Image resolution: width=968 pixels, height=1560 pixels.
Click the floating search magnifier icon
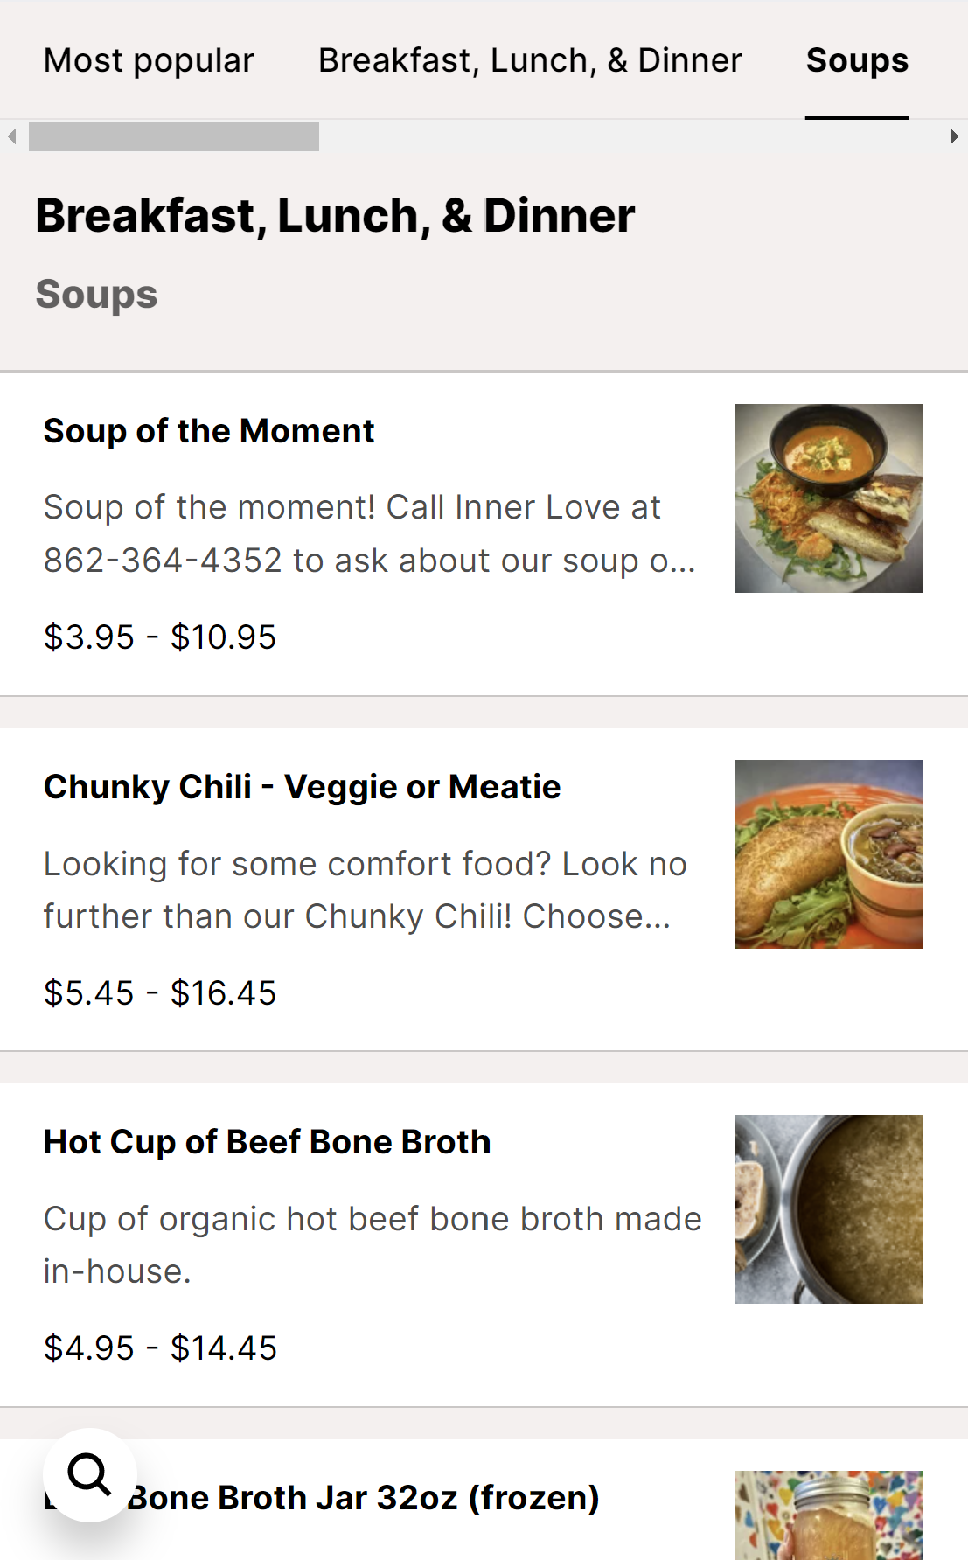pos(89,1475)
